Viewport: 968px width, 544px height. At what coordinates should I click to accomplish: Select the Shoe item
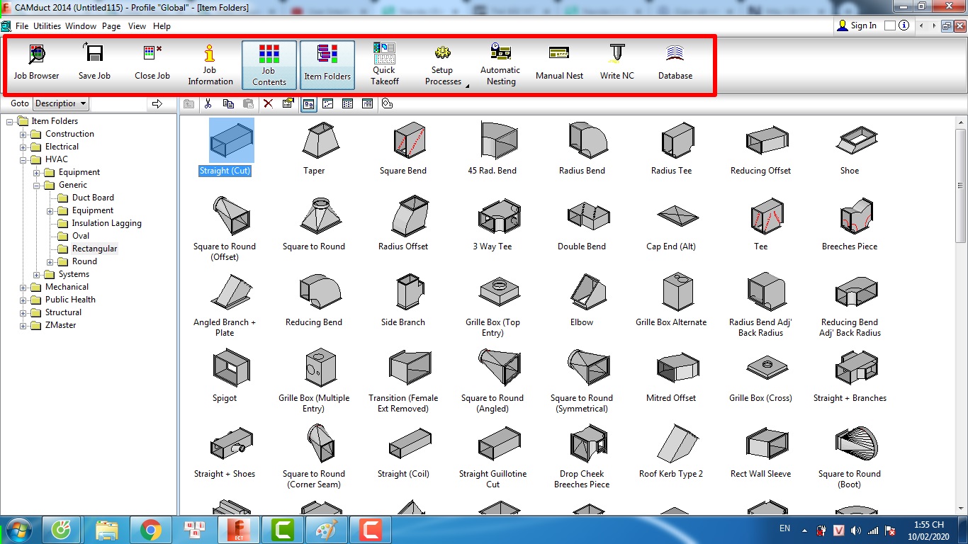(850, 148)
